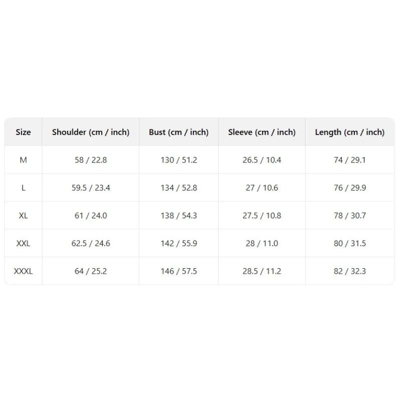This screenshot has width=401, height=401.
Task: Click the Bust (cm / inch) header
Action: pos(179,132)
